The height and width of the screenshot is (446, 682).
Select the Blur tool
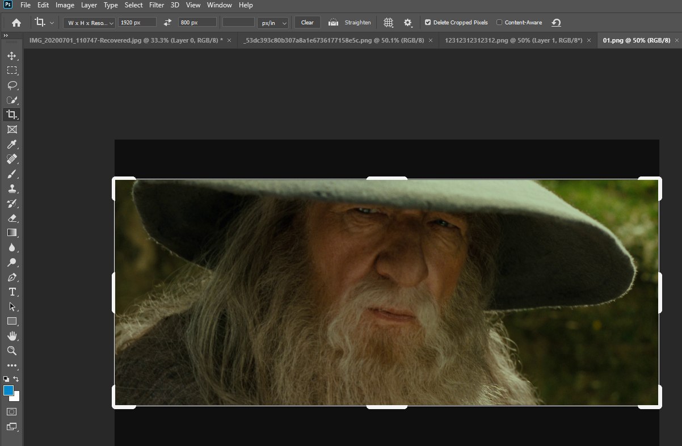[x=11, y=247]
